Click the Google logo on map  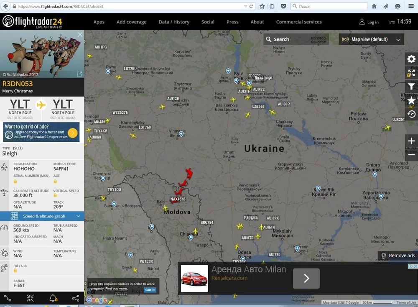click(97, 300)
